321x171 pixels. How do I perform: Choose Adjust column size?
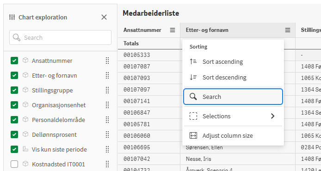(x=233, y=135)
